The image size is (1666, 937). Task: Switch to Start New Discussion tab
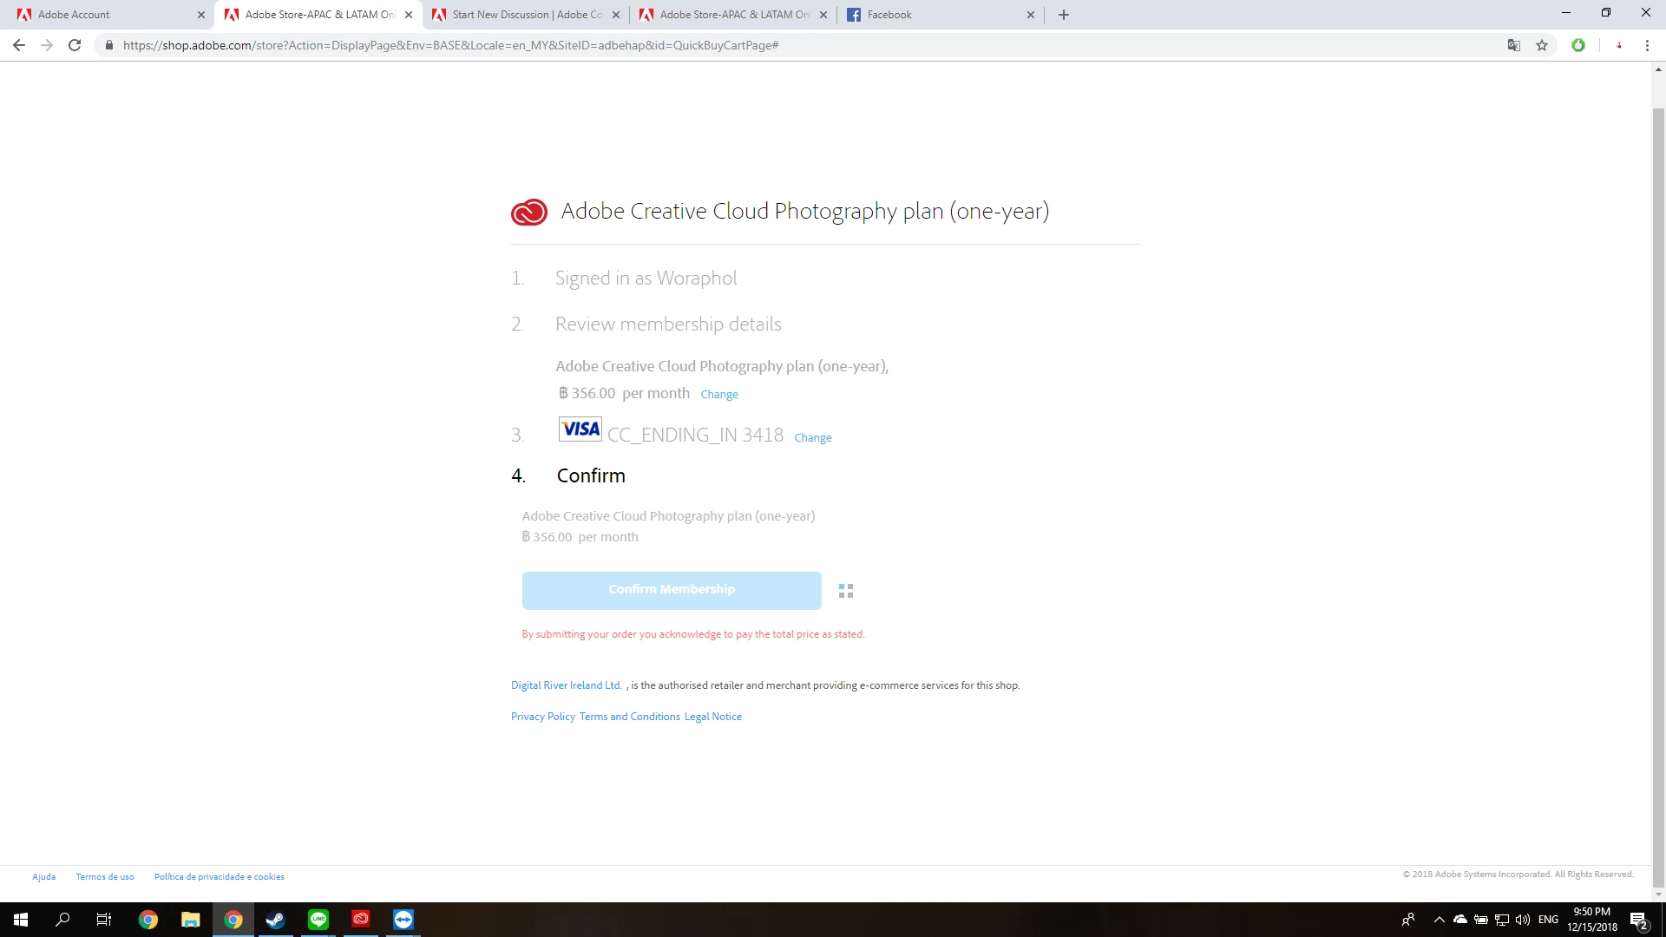point(525,15)
